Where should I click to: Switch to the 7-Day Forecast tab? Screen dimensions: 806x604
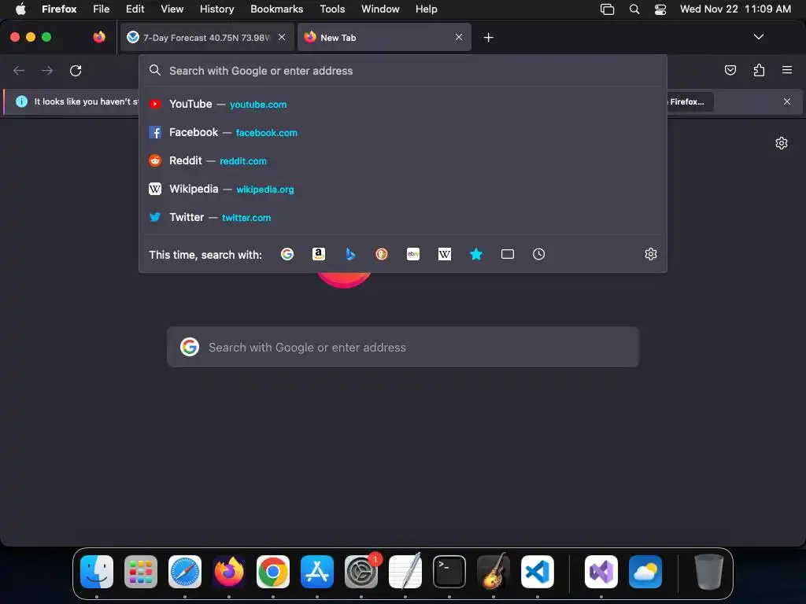207,37
